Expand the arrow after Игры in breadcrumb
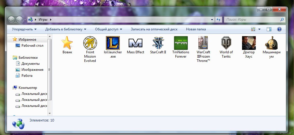 (51, 19)
